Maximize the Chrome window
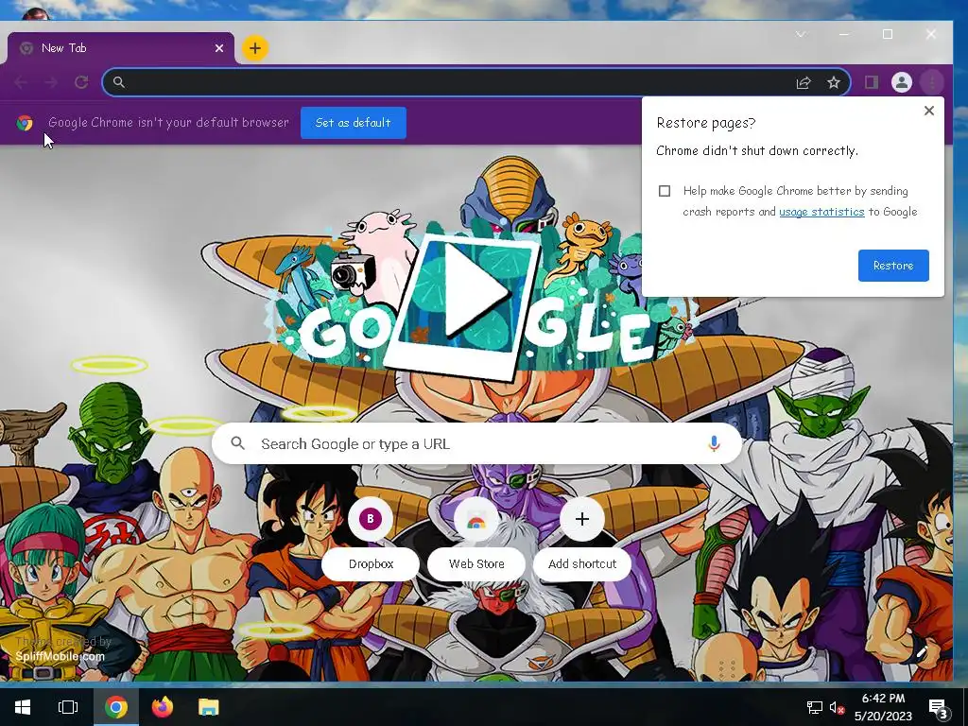 click(887, 34)
